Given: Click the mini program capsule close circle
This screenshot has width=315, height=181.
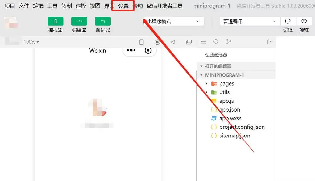Looking at the screenshot, I should pos(148,50).
